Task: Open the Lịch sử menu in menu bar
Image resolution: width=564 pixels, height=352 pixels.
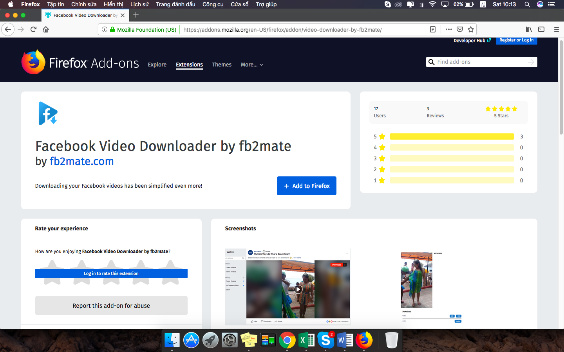Action: (x=139, y=4)
